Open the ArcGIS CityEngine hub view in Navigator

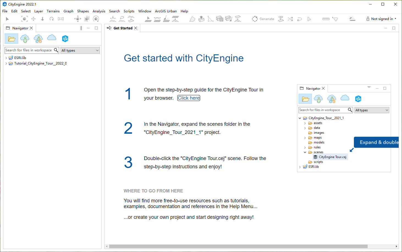pos(65,38)
